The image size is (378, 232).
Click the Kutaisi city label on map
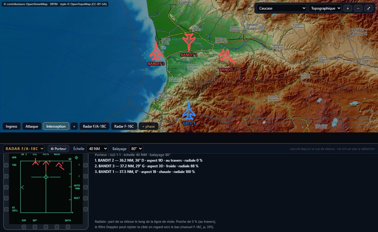pyautogui.click(x=252, y=27)
